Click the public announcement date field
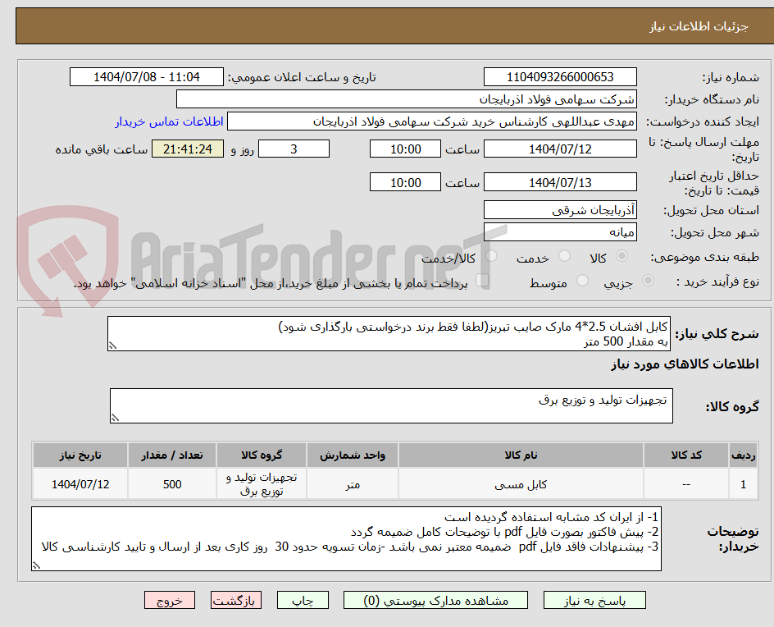Image resolution: width=774 pixels, height=627 pixels. pyautogui.click(x=146, y=76)
